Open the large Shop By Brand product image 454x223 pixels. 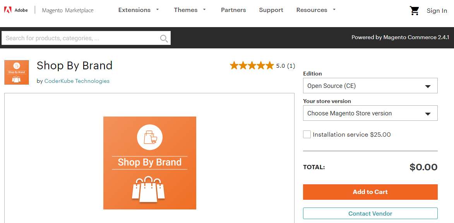pyautogui.click(x=150, y=163)
